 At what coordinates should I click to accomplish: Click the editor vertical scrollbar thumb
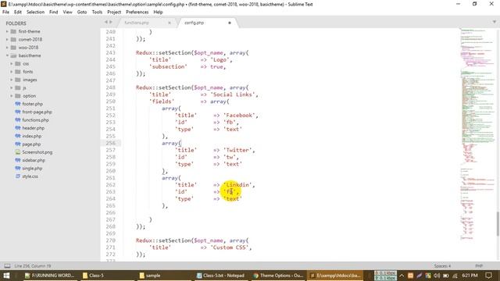(x=498, y=224)
